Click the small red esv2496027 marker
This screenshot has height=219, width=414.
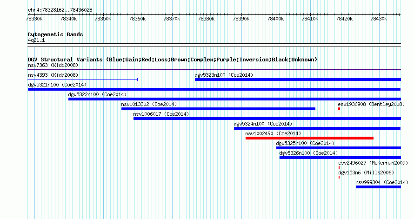(x=339, y=167)
